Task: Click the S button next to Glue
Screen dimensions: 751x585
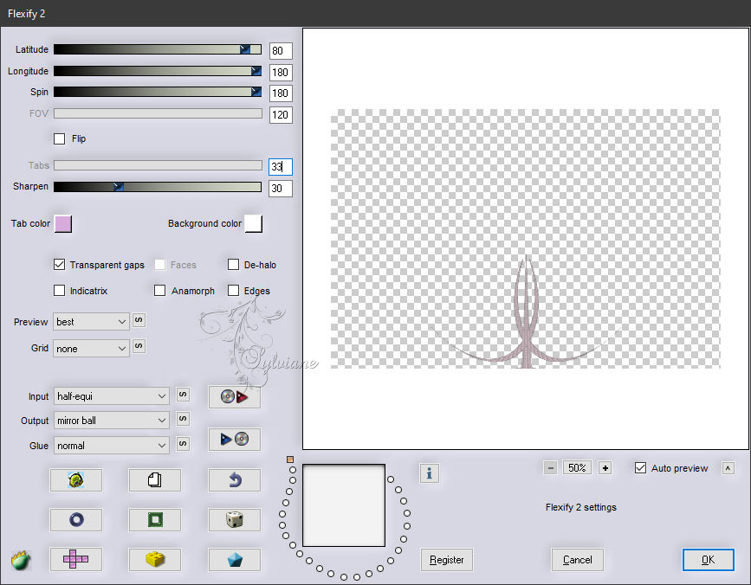Action: (183, 444)
